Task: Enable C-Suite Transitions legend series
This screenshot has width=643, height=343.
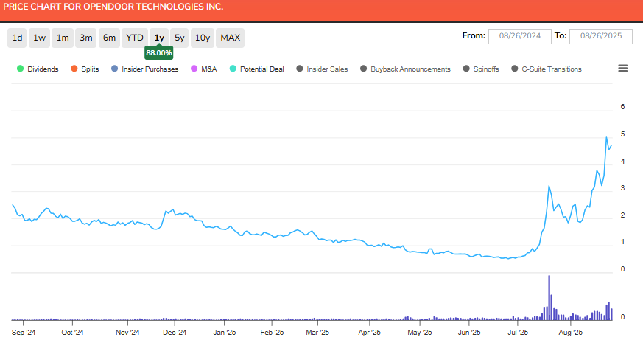Action: click(x=547, y=69)
